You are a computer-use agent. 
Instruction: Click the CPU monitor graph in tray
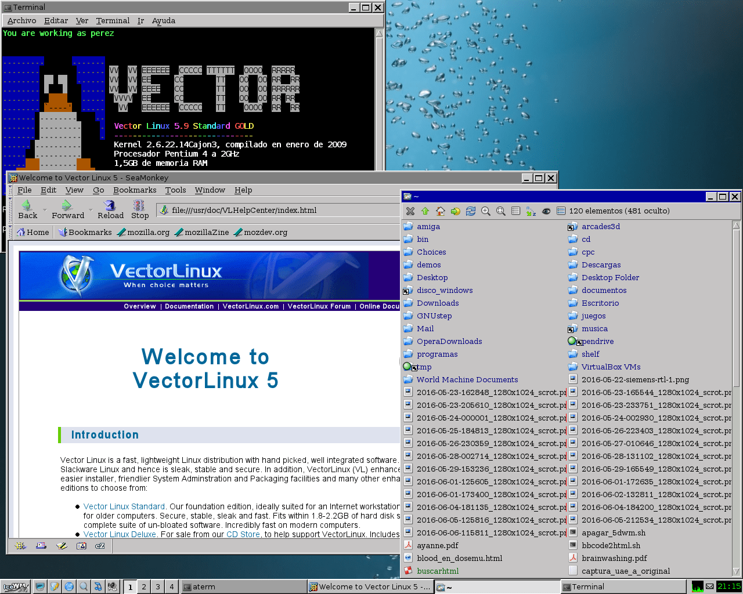click(x=698, y=587)
